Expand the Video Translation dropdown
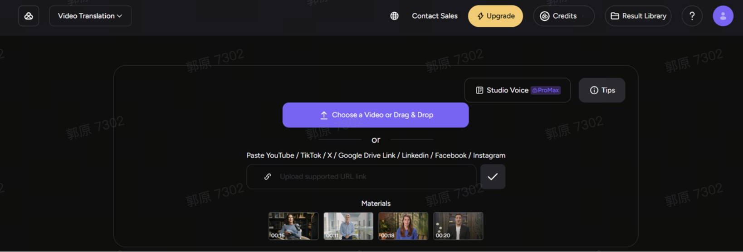Screen dimensions: 743x252 pos(90,16)
